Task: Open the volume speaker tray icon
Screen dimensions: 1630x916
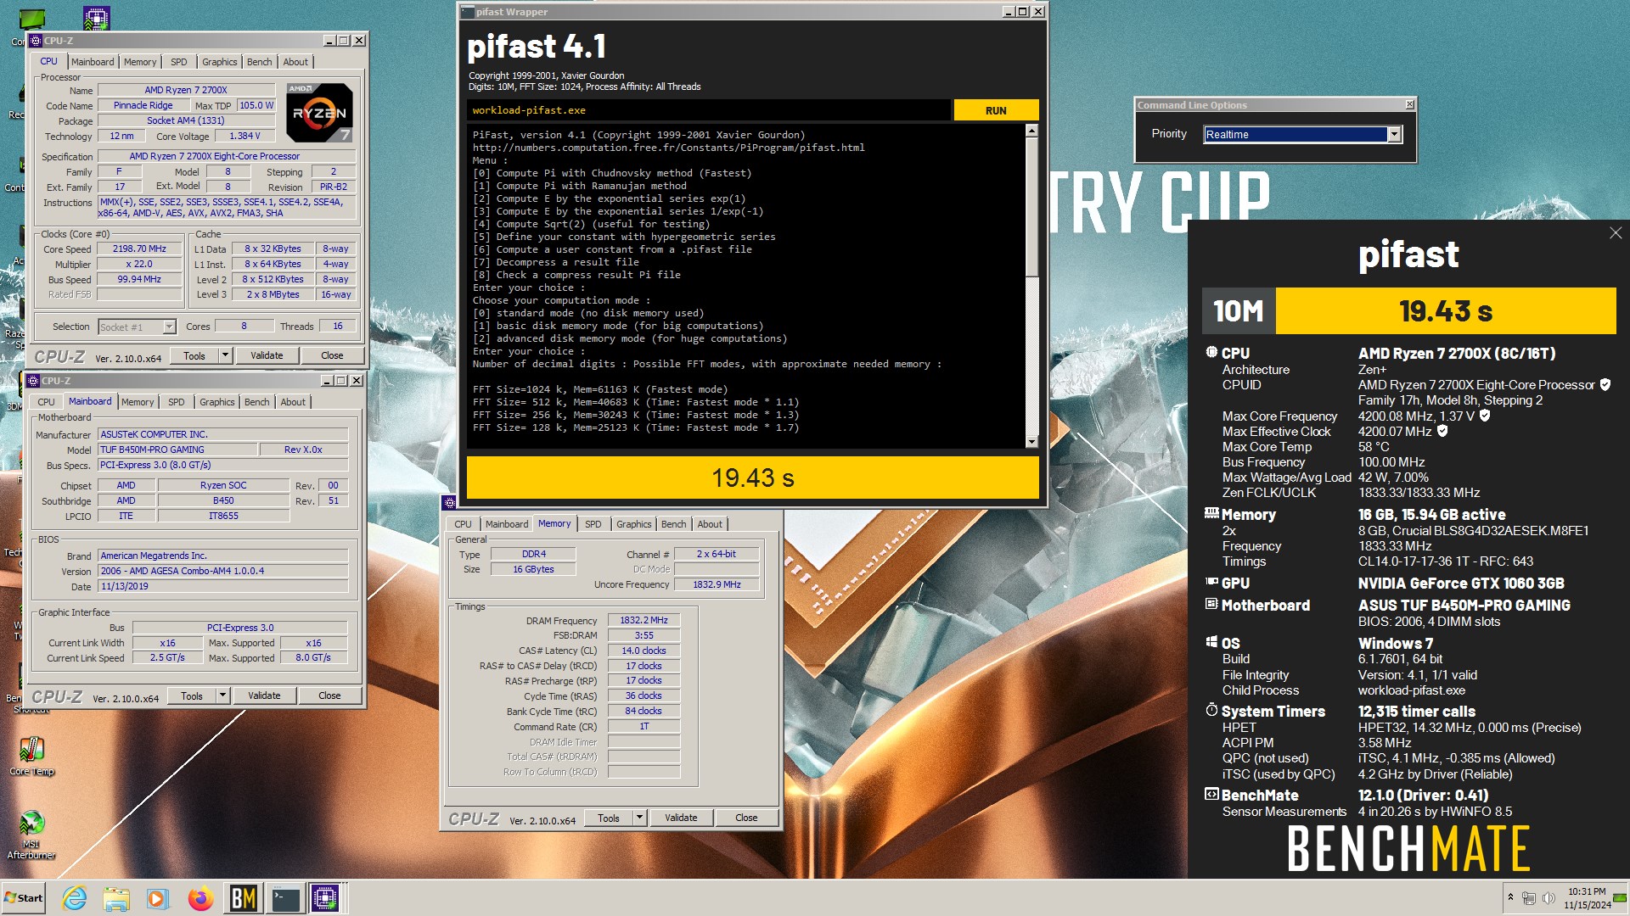Action: 1548,898
